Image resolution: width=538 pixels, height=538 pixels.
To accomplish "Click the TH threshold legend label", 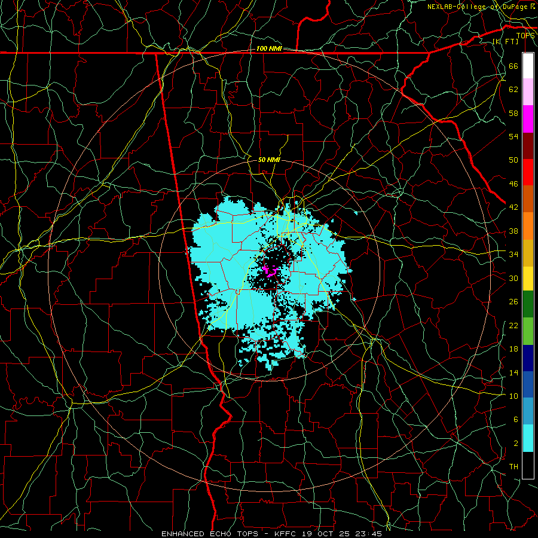I will [x=513, y=467].
